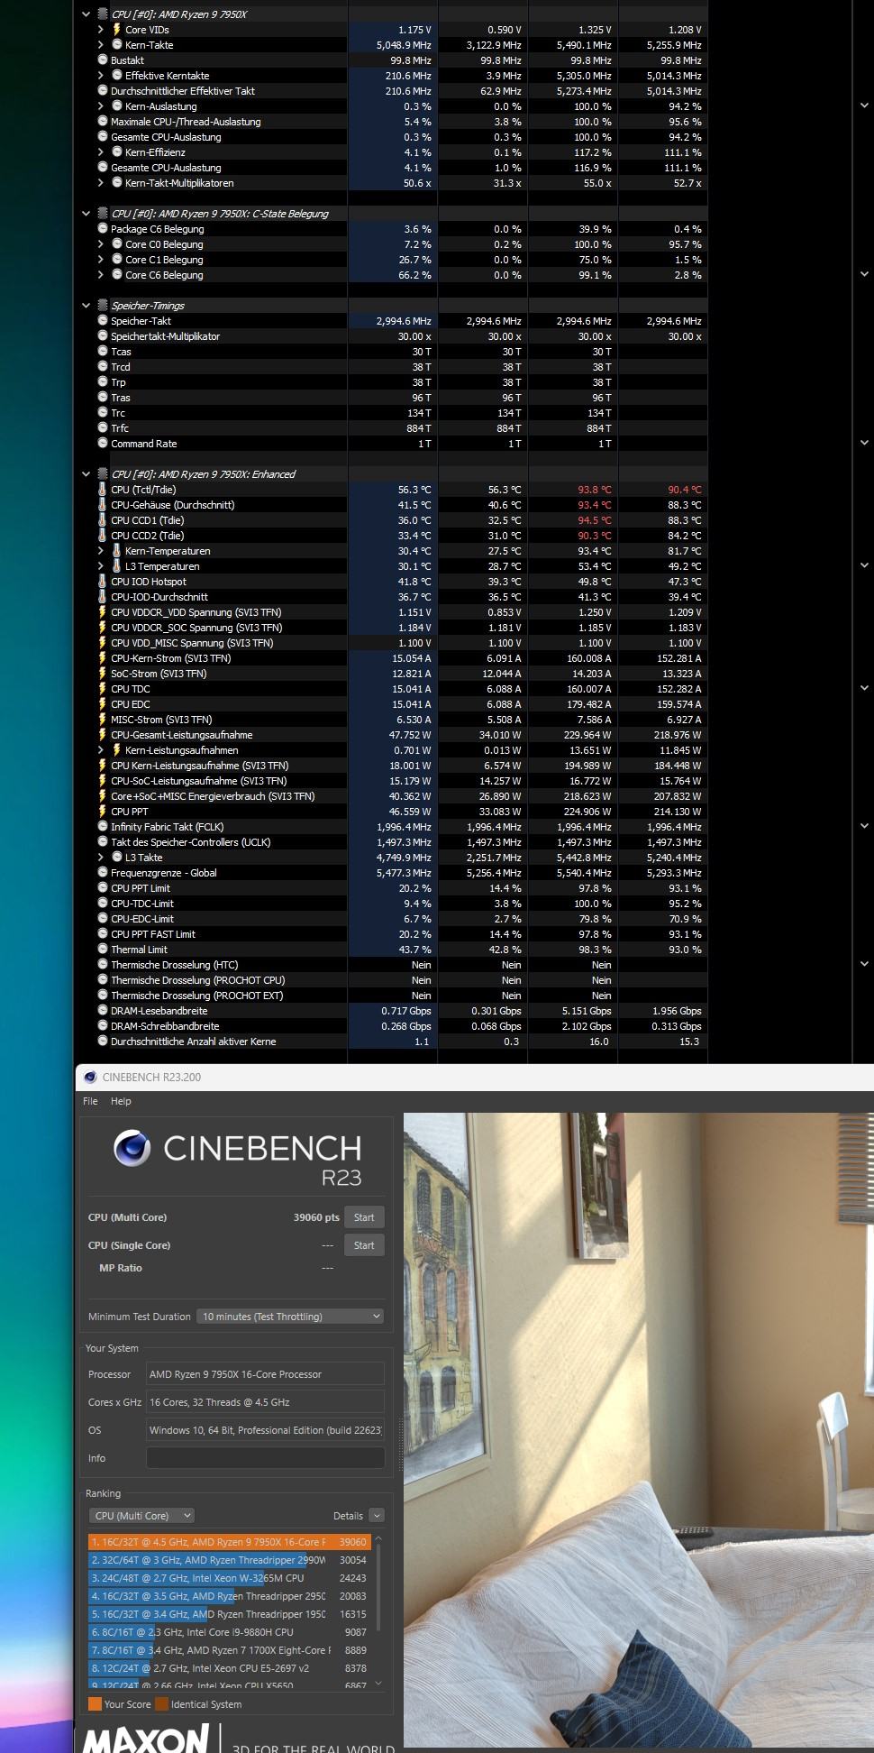
Task: Expand the Core VIDs row
Action: tap(101, 30)
